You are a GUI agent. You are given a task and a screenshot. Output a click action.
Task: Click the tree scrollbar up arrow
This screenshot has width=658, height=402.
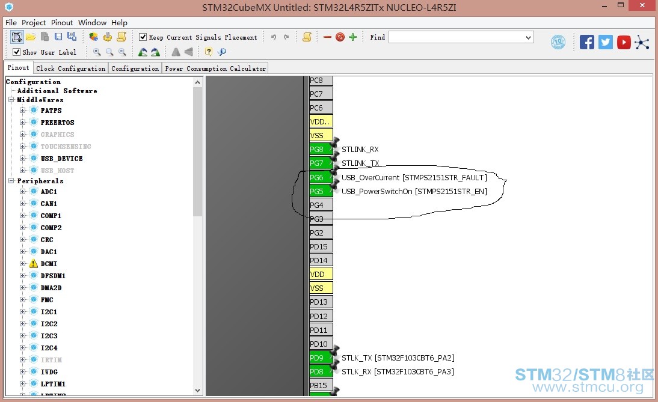(x=198, y=82)
